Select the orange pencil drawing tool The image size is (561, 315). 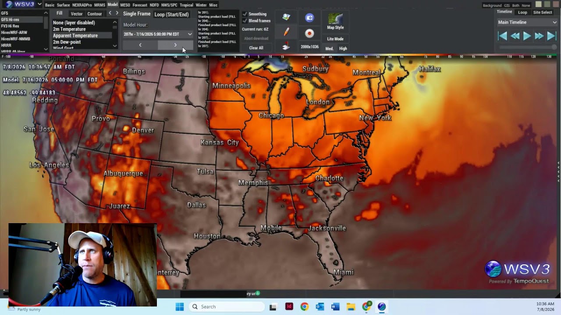click(x=286, y=32)
